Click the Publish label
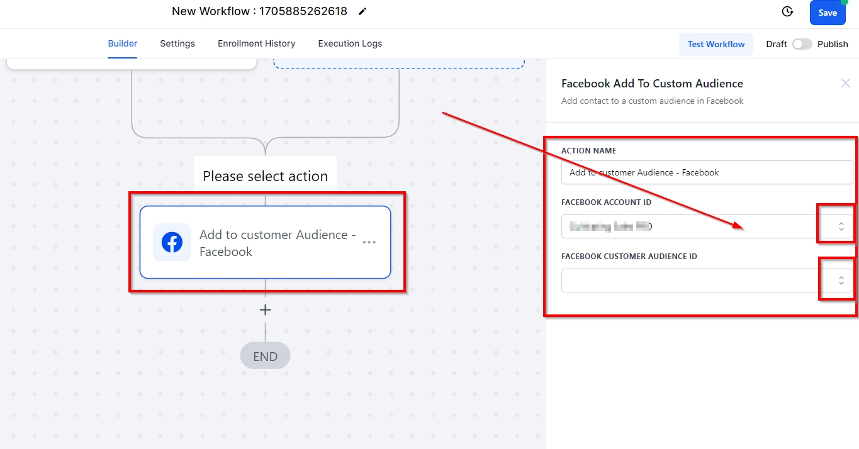This screenshot has height=449, width=859. tap(833, 44)
